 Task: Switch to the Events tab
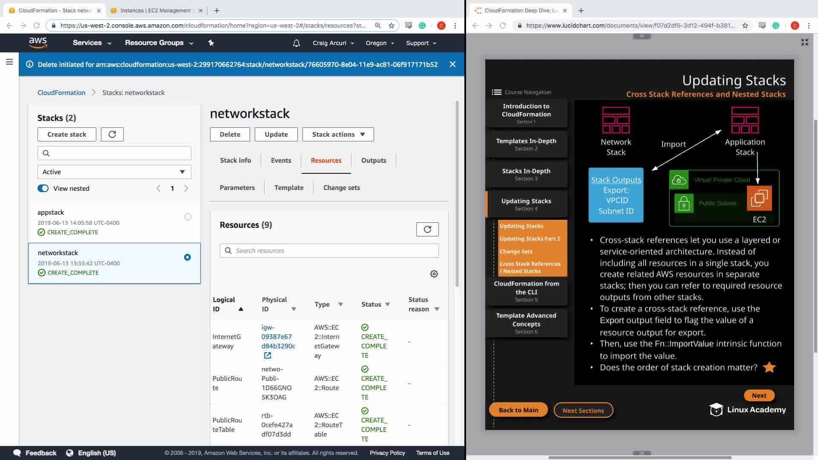(x=281, y=160)
